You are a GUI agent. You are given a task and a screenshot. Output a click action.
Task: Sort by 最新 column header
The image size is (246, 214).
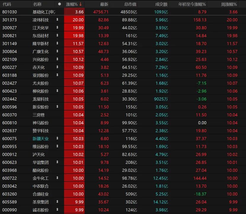pos(104,4)
